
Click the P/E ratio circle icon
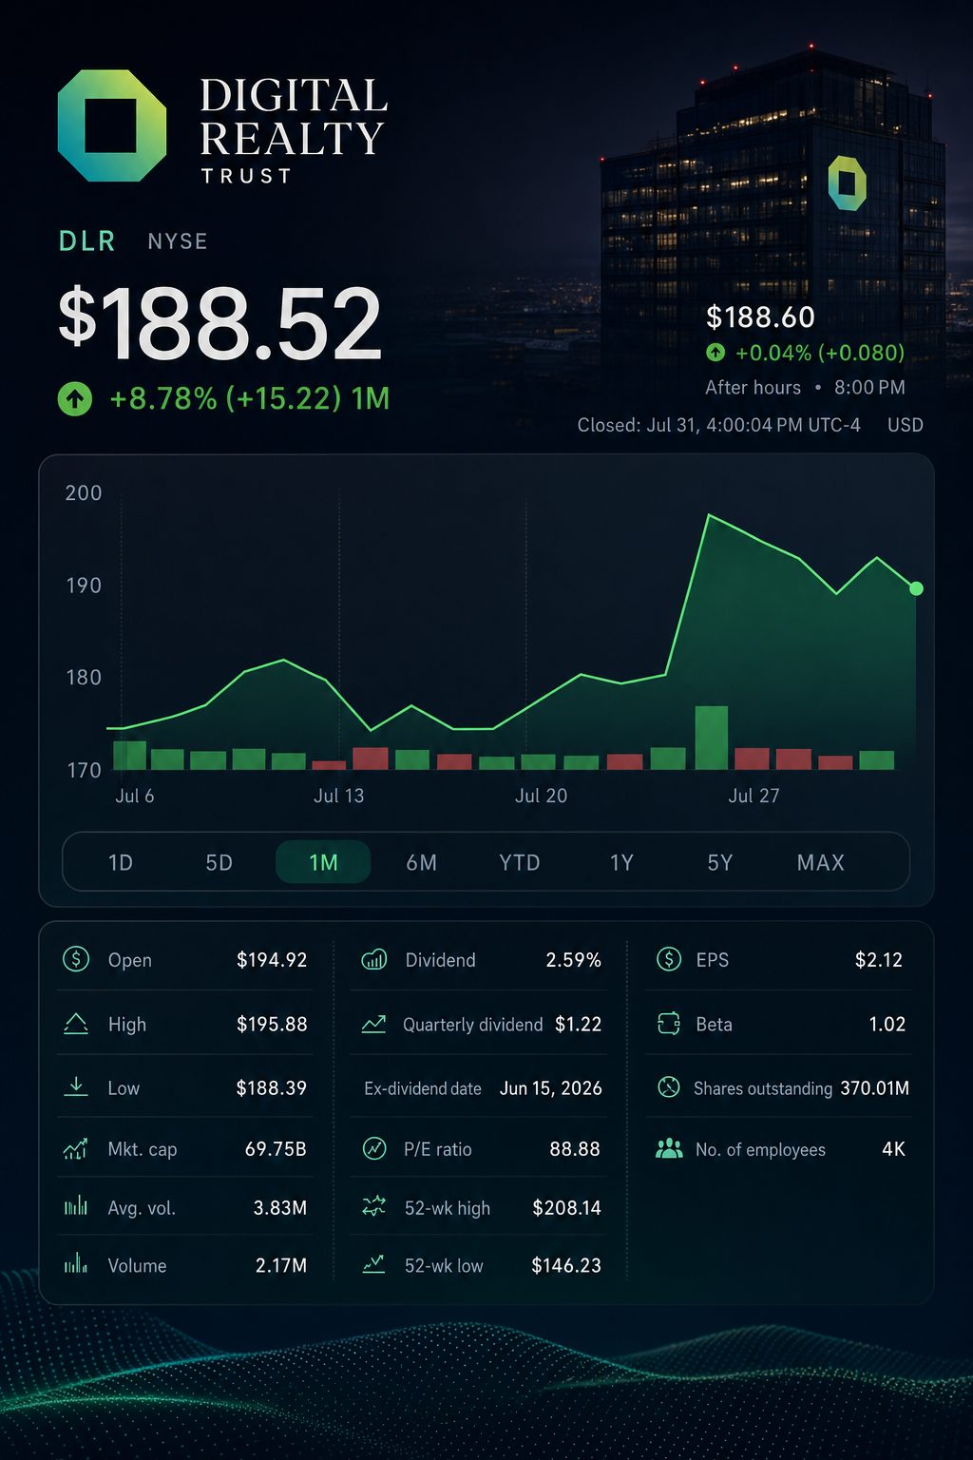tap(374, 1148)
